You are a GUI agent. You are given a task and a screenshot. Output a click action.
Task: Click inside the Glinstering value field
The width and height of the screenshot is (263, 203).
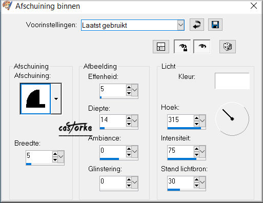[113, 182]
